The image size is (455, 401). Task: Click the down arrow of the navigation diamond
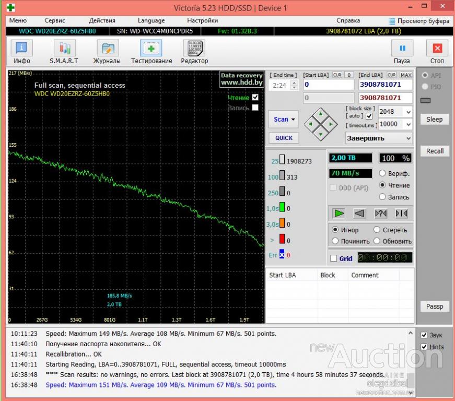coord(320,134)
